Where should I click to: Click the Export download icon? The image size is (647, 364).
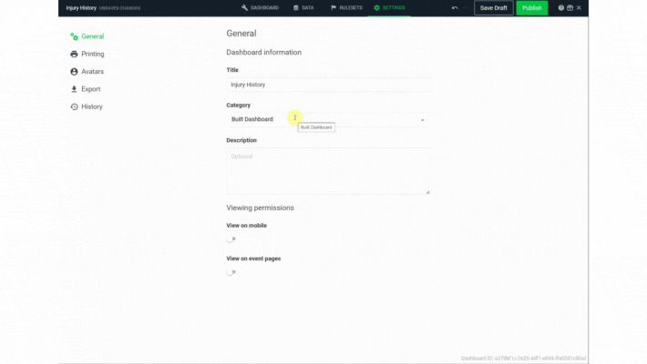(74, 89)
